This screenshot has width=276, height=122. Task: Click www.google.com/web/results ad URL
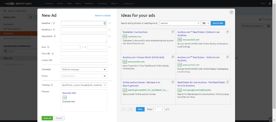[196, 90]
